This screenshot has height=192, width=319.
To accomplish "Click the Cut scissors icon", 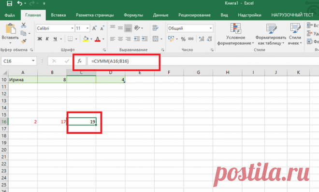I will pyautogui.click(x=24, y=26).
